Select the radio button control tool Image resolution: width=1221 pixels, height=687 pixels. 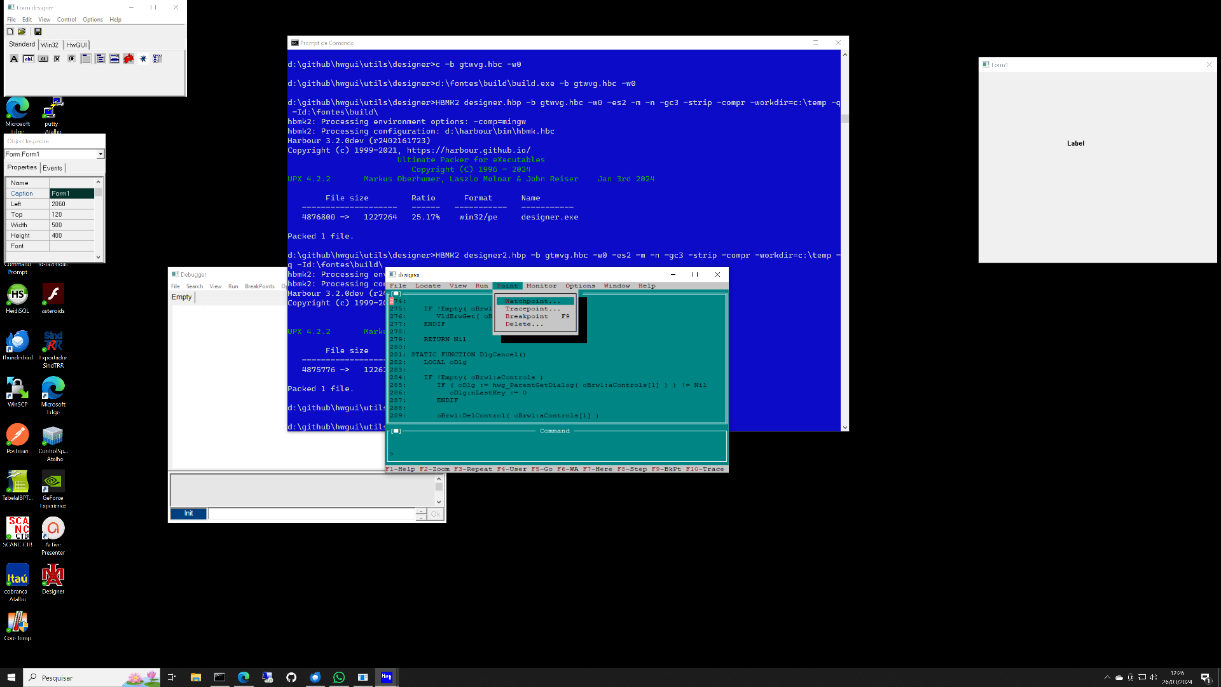pos(72,59)
